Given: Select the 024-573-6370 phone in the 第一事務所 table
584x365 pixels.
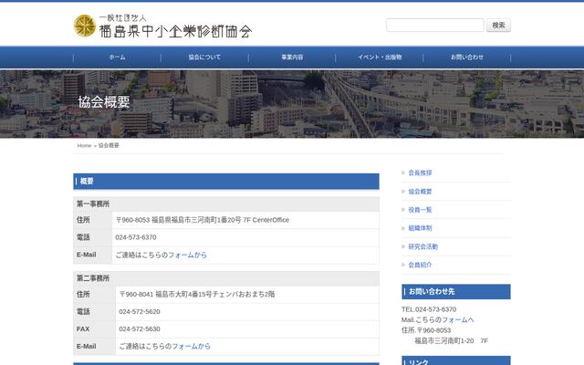Looking at the screenshot, I should (x=136, y=237).
